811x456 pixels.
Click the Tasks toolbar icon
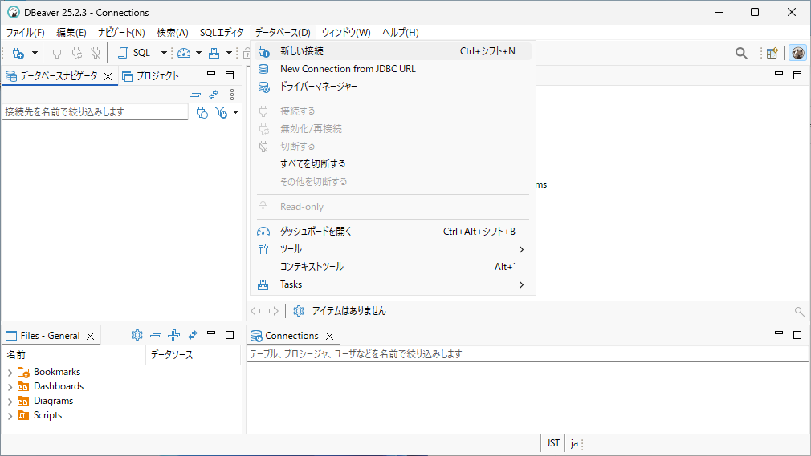(214, 53)
